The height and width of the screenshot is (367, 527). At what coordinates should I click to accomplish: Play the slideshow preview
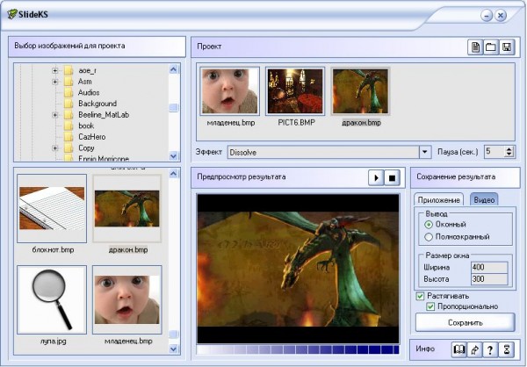click(x=376, y=177)
